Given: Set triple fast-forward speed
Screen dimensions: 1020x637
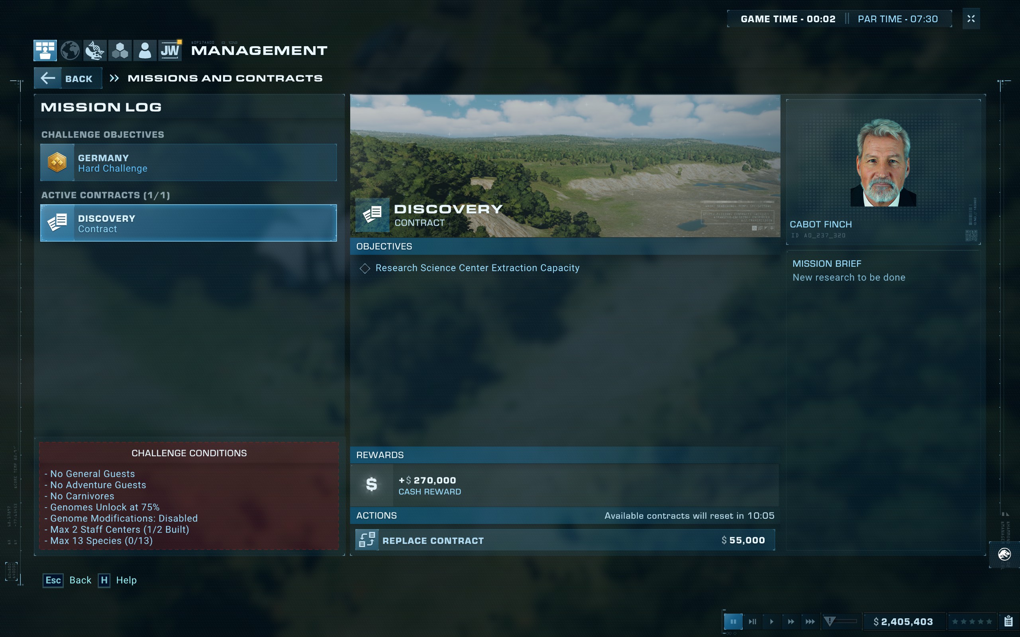Looking at the screenshot, I should pos(810,621).
